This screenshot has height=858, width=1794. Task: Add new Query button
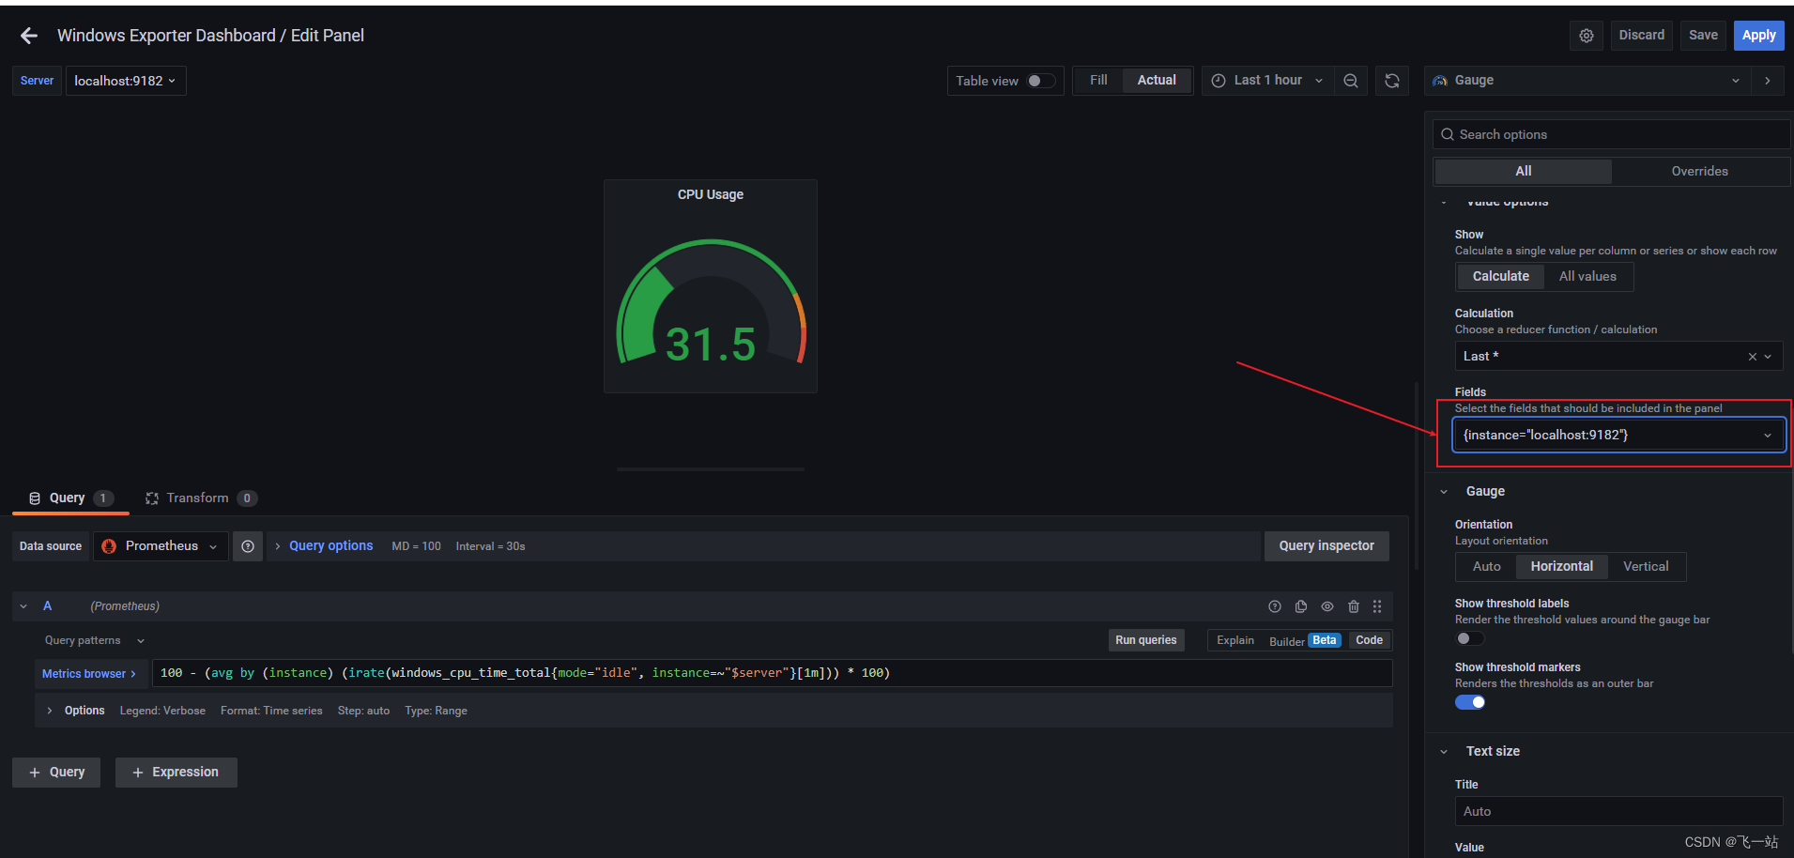(x=56, y=773)
